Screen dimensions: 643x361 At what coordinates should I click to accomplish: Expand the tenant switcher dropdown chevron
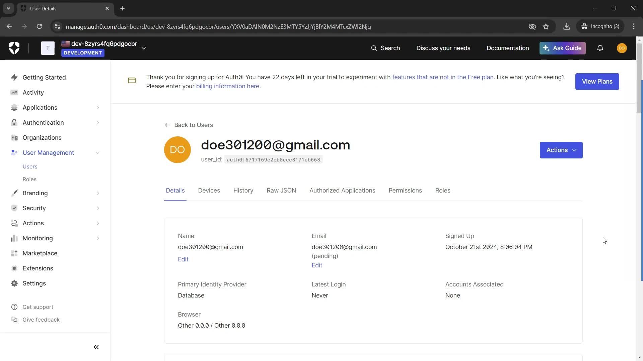tap(144, 48)
